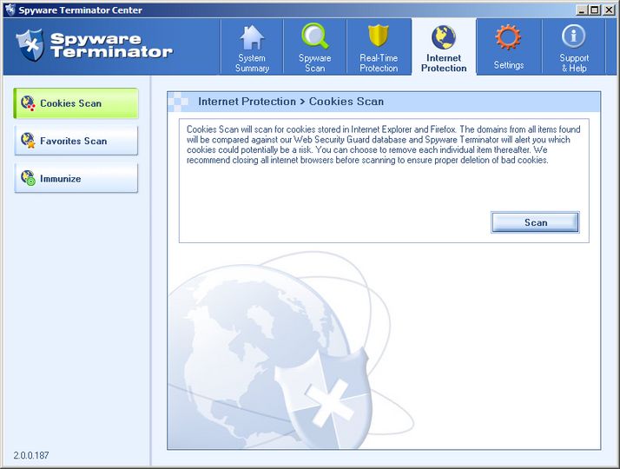The width and height of the screenshot is (620, 469).
Task: Start the cookies scan with Scan button
Action: (536, 222)
